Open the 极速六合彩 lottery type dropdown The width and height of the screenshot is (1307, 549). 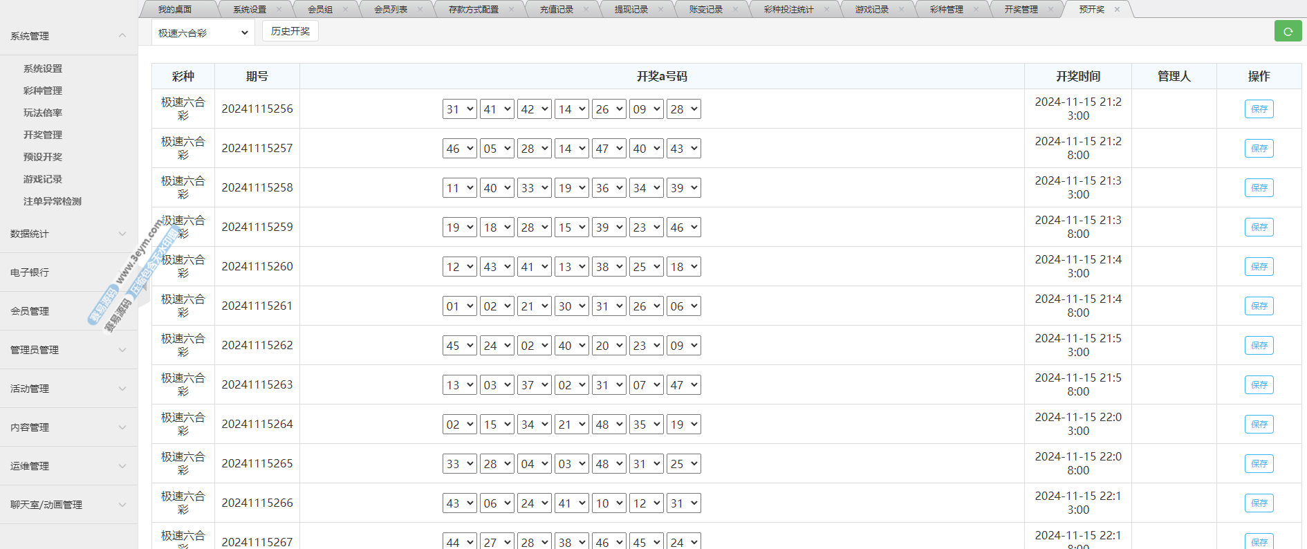[203, 32]
